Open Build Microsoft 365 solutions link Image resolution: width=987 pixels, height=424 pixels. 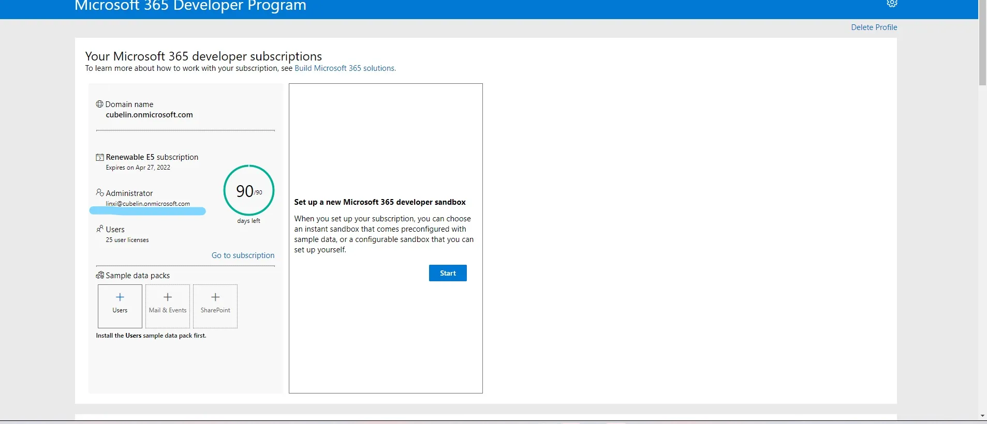click(345, 68)
